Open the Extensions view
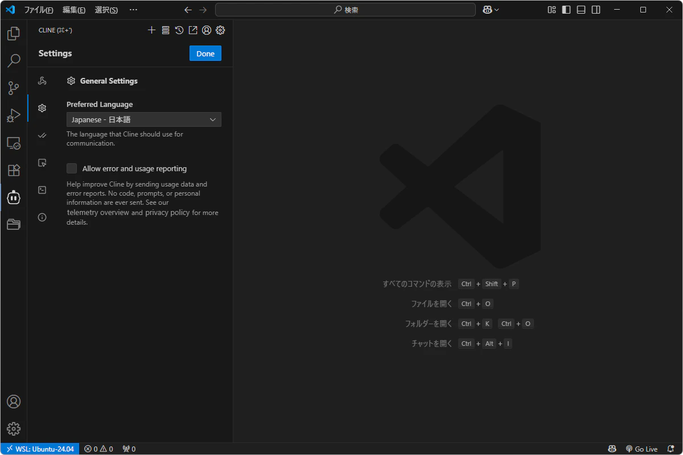The width and height of the screenshot is (683, 455). pos(14,170)
